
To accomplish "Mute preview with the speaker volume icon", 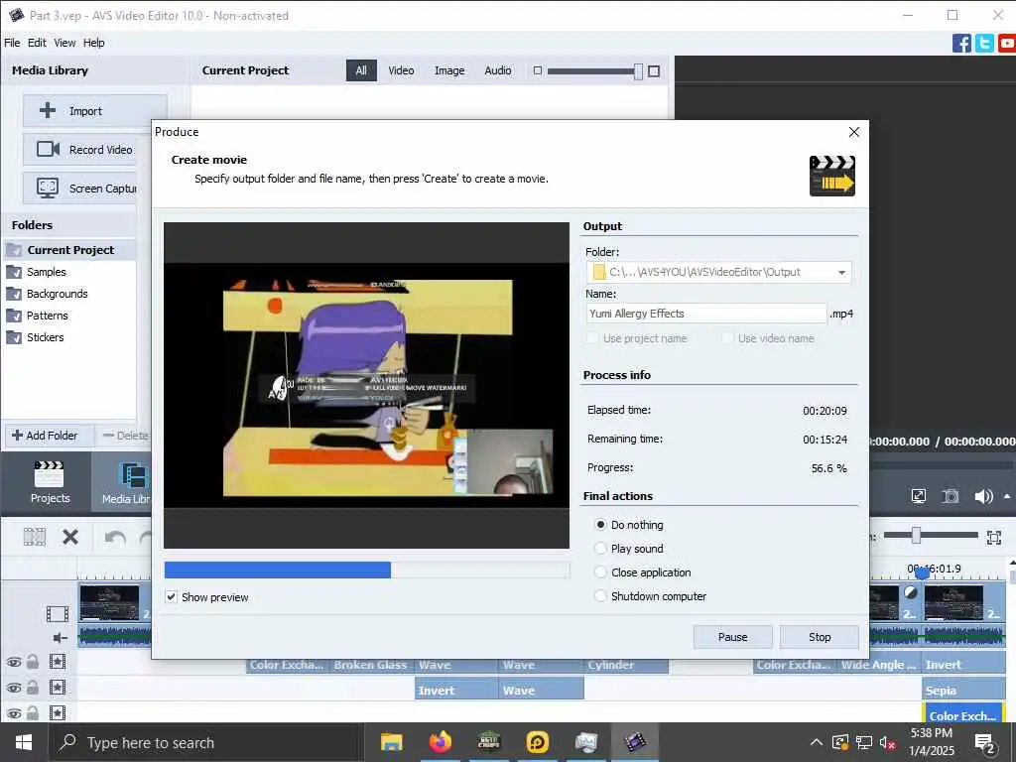I will pyautogui.click(x=983, y=496).
